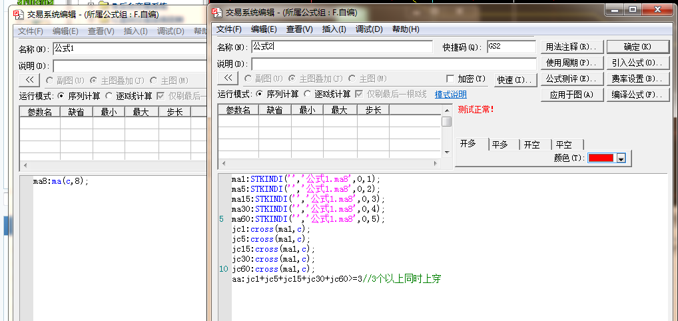Open the 颜色(T) dropdown arrow
The height and width of the screenshot is (321, 678).
[621, 159]
